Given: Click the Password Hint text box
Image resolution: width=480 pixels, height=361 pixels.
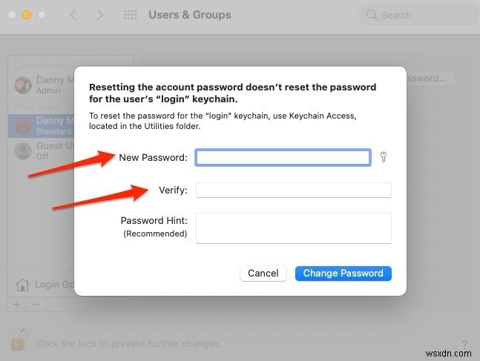Looking at the screenshot, I should click(294, 228).
